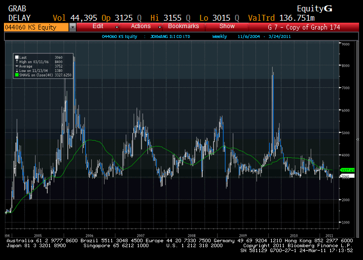Click the Weekly periodicity label
The height and width of the screenshot is (260, 363).
click(x=220, y=37)
